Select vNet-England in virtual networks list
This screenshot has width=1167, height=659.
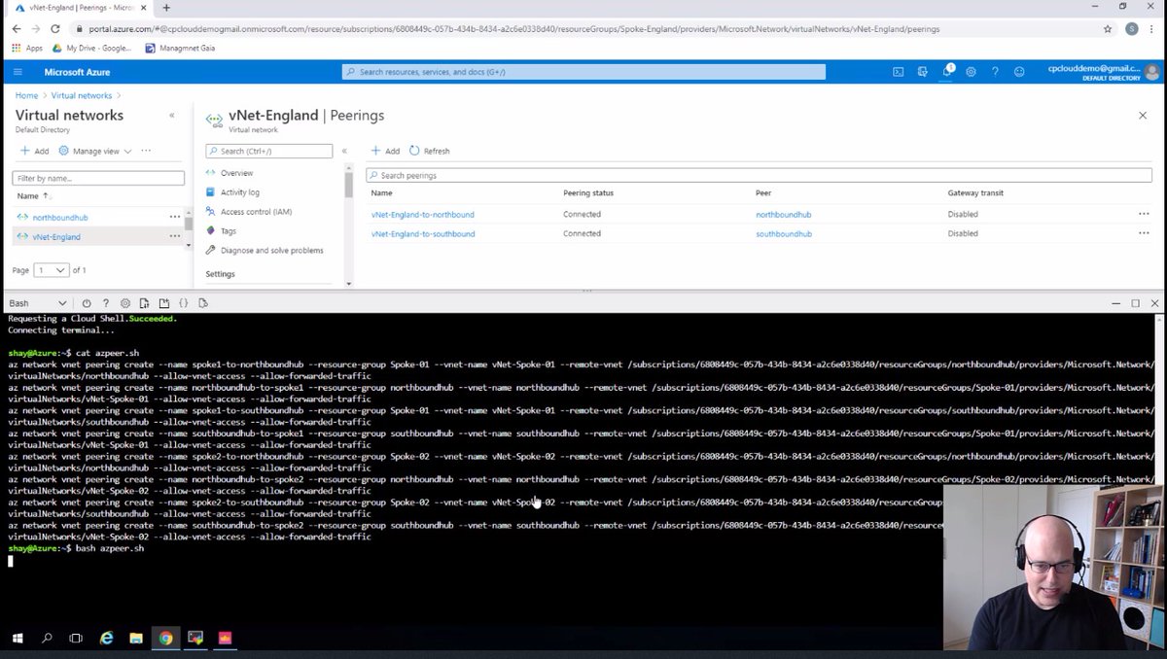coord(56,236)
